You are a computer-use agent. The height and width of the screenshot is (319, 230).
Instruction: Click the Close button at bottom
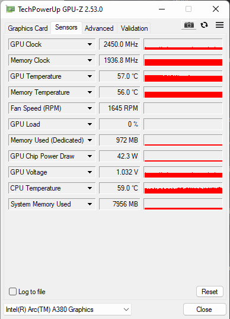[x=205, y=310]
